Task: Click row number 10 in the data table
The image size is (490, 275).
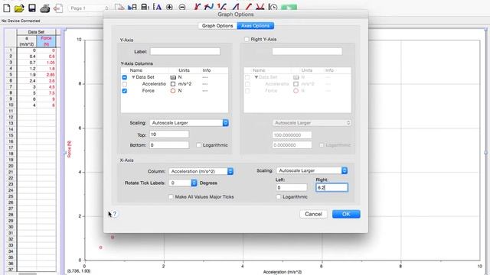Action: [x=11, y=105]
